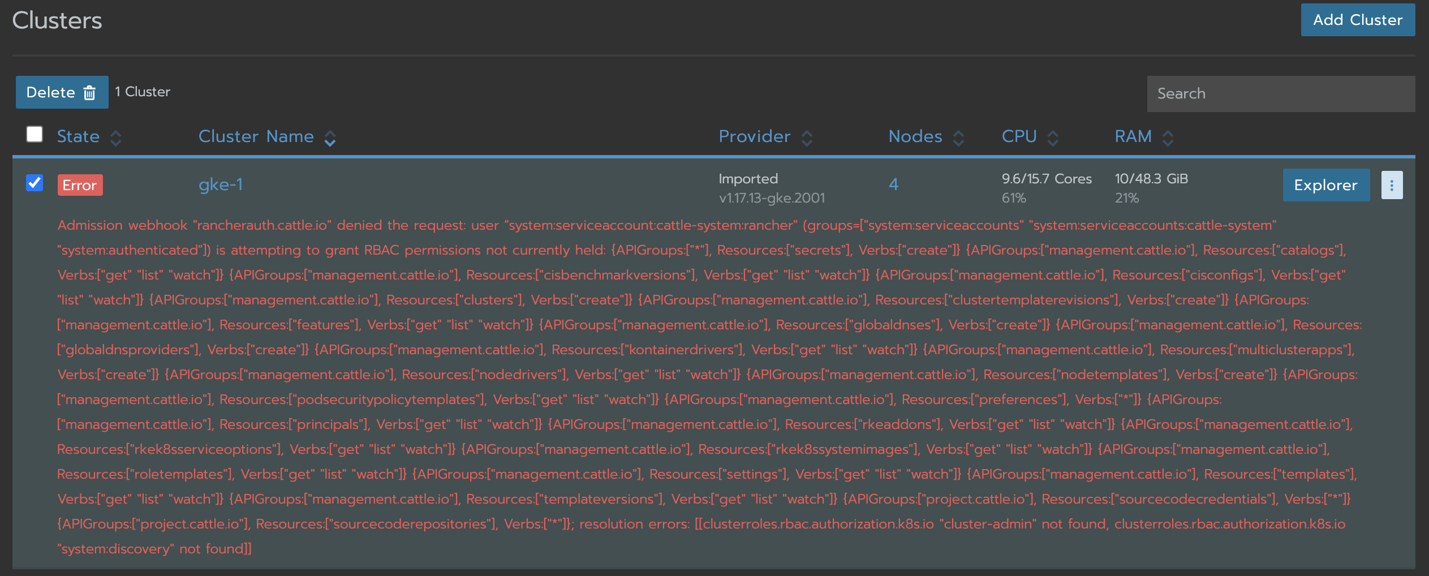Image resolution: width=1429 pixels, height=576 pixels.
Task: Sort by Provider column header
Action: click(765, 137)
